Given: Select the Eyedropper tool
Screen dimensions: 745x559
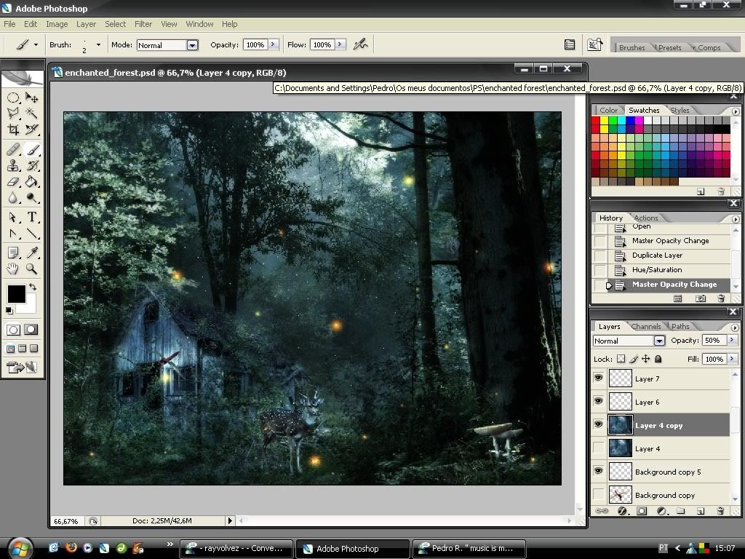Looking at the screenshot, I should tap(32, 253).
